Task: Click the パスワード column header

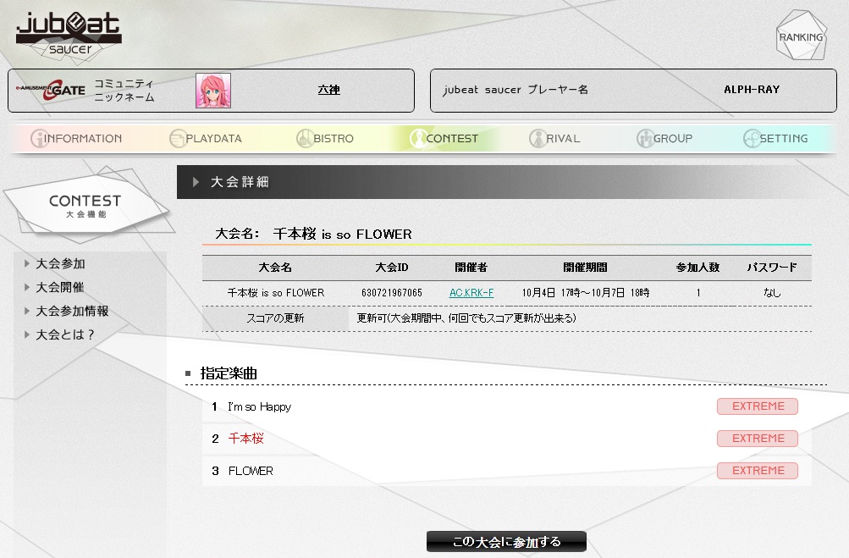Action: [772, 267]
